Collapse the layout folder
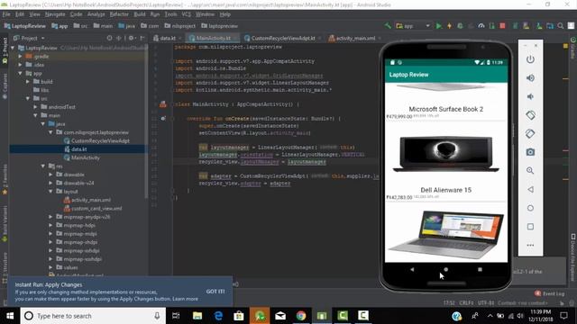Image resolution: width=577 pixels, height=324 pixels. (50, 192)
